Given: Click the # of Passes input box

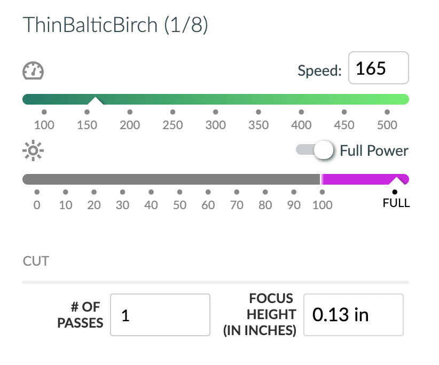Looking at the screenshot, I should click(160, 315).
